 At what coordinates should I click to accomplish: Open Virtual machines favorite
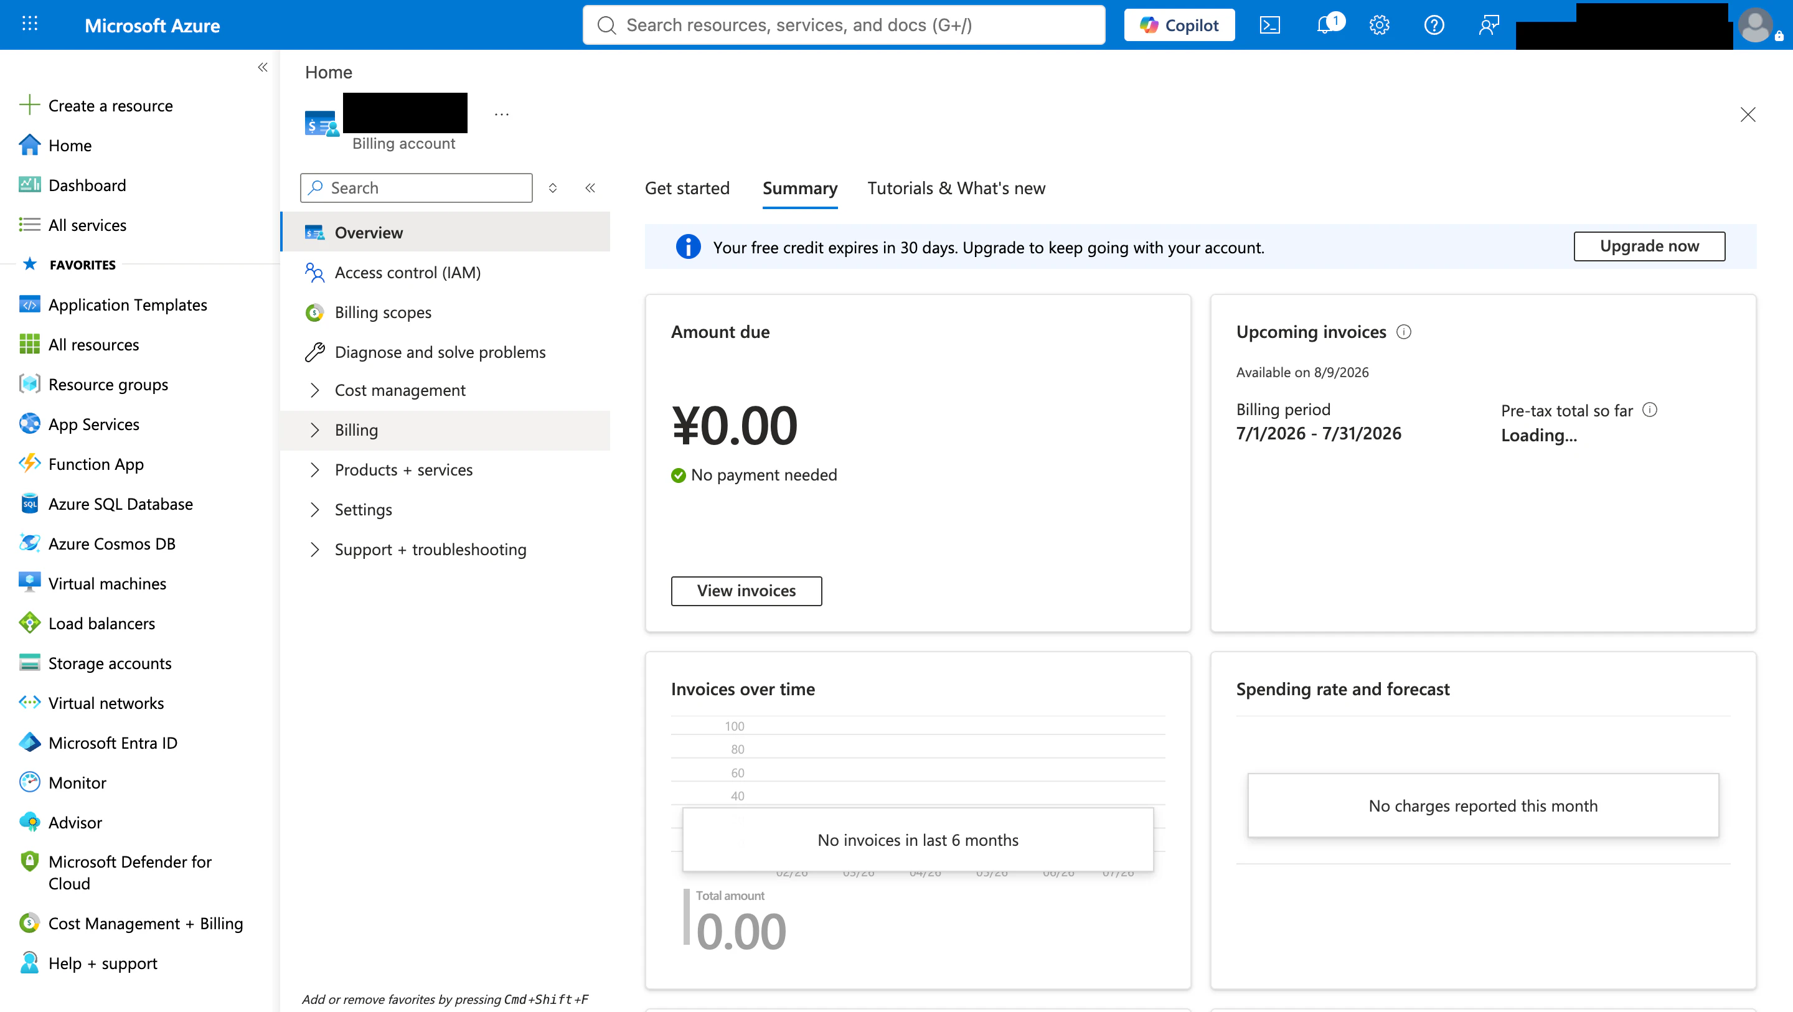pos(107,583)
